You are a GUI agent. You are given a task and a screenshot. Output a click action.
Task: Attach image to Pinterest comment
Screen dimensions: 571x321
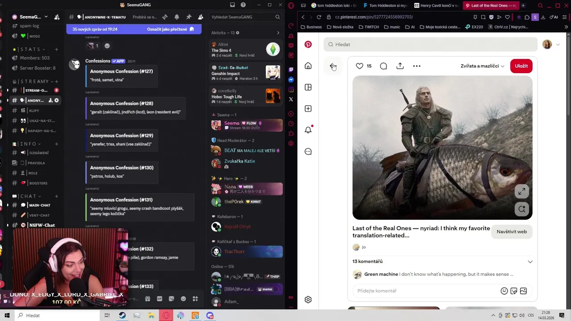(523, 291)
